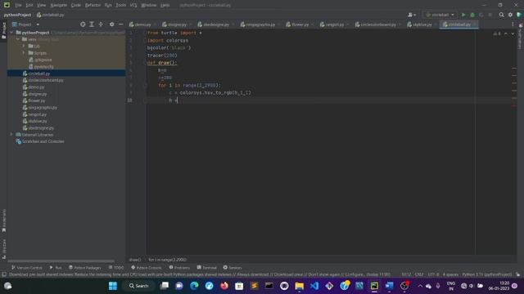Toggle Python Console tool window
Image resolution: width=524 pixels, height=294 pixels.
pyautogui.click(x=147, y=268)
